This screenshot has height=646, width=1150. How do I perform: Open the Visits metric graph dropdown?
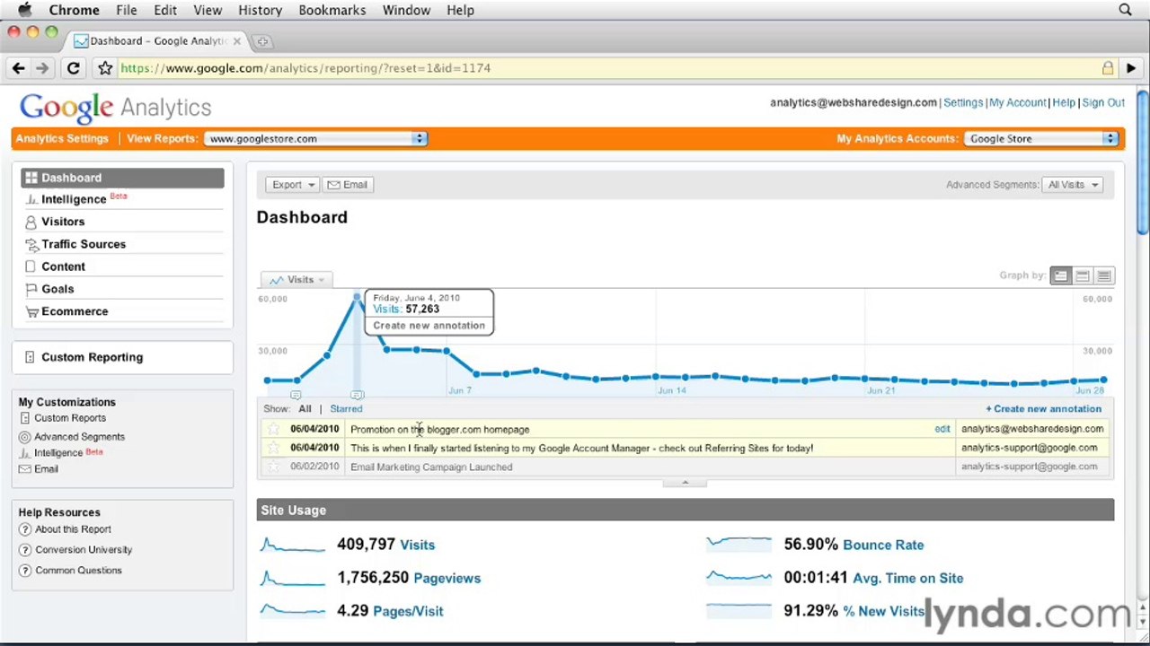pyautogui.click(x=297, y=280)
